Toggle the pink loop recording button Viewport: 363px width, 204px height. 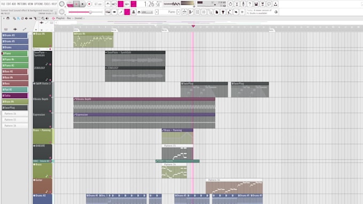[x=133, y=4]
